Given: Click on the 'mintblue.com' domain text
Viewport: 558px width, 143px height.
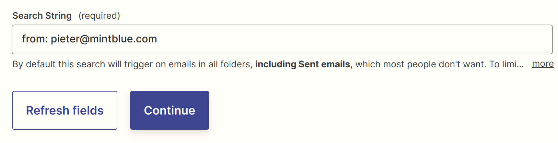Looking at the screenshot, I should (x=123, y=39).
